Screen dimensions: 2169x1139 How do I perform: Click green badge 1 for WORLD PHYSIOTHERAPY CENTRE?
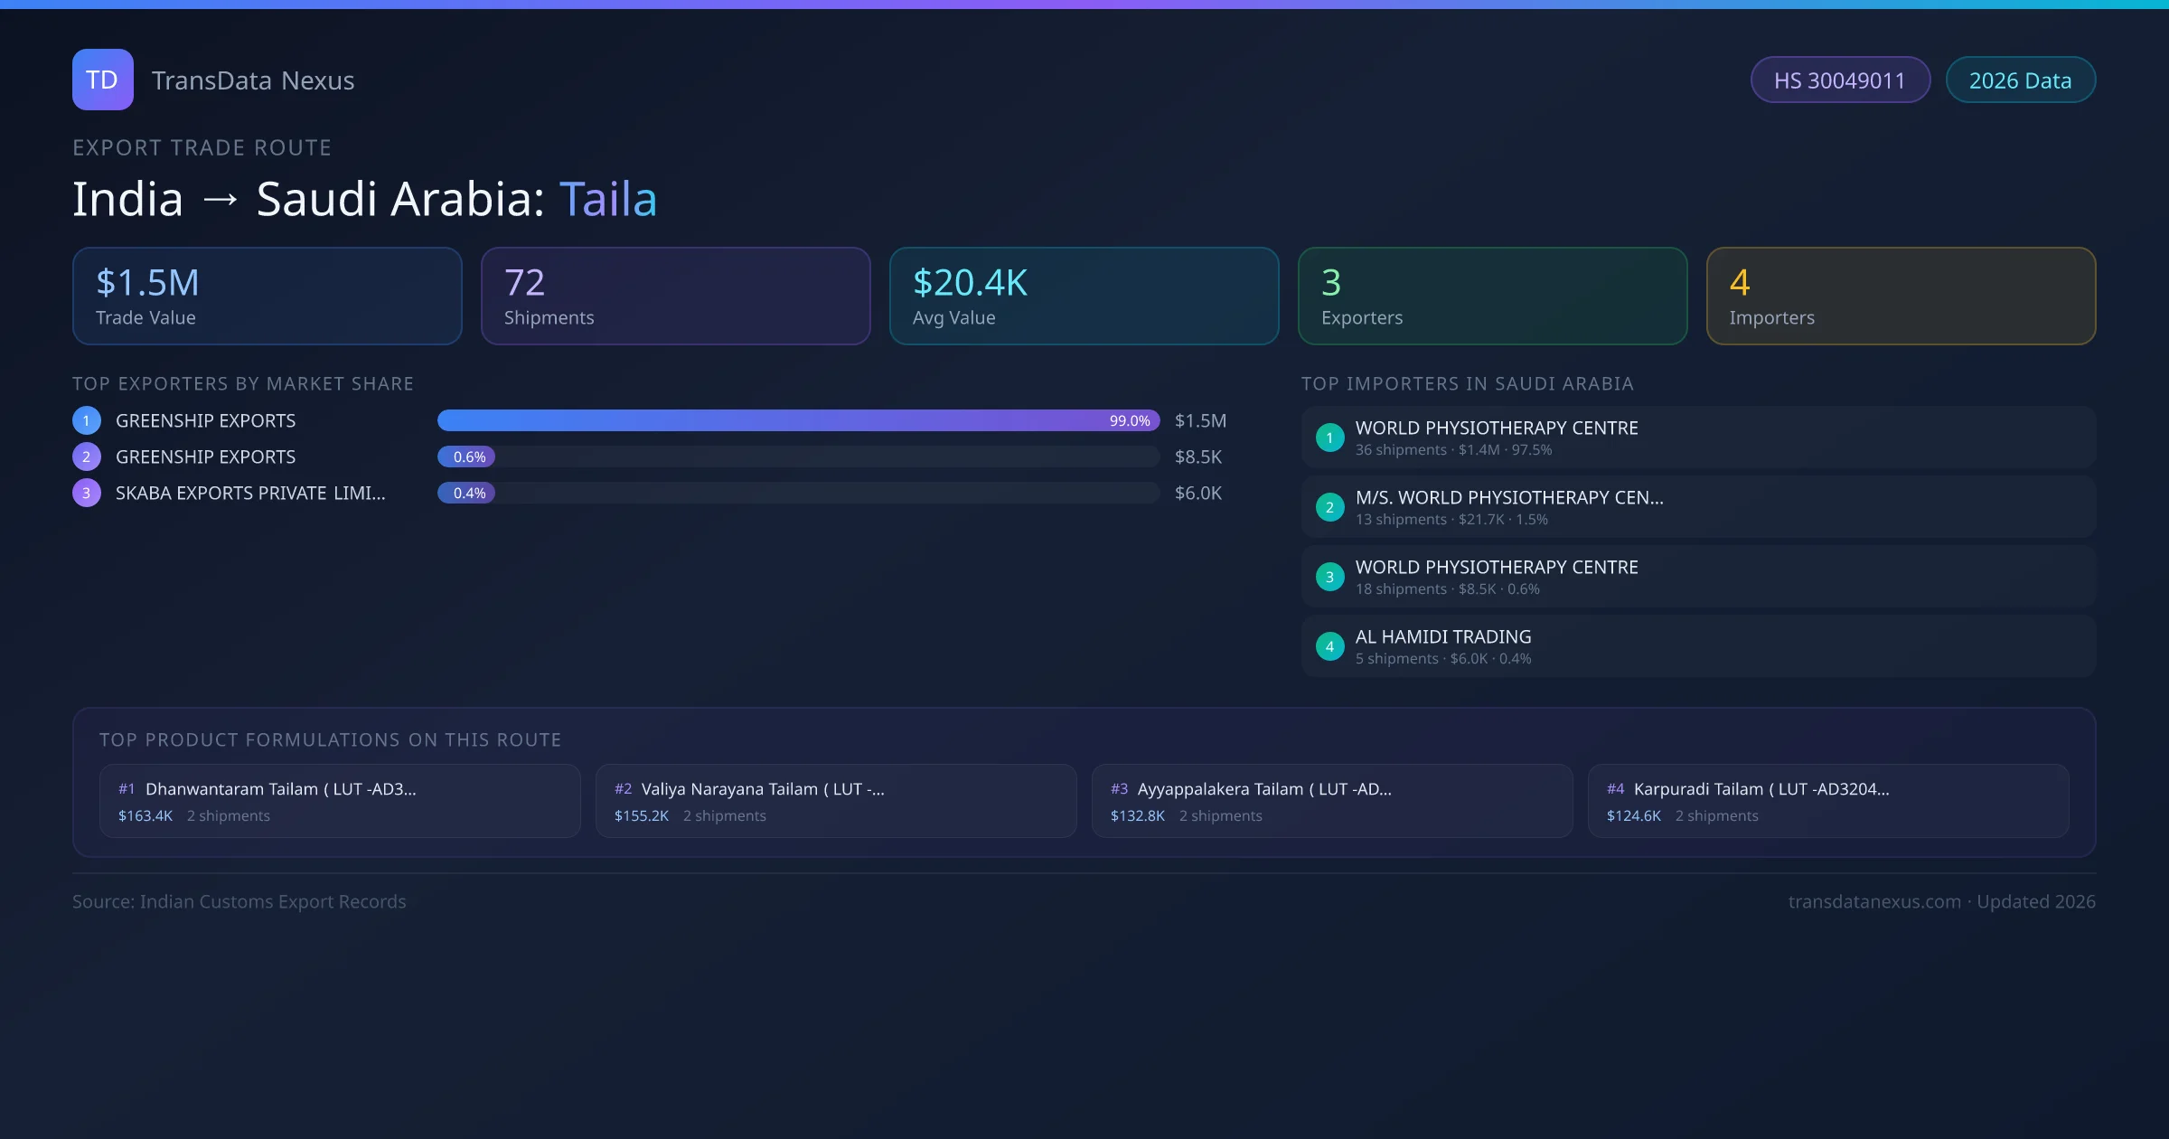coord(1329,438)
